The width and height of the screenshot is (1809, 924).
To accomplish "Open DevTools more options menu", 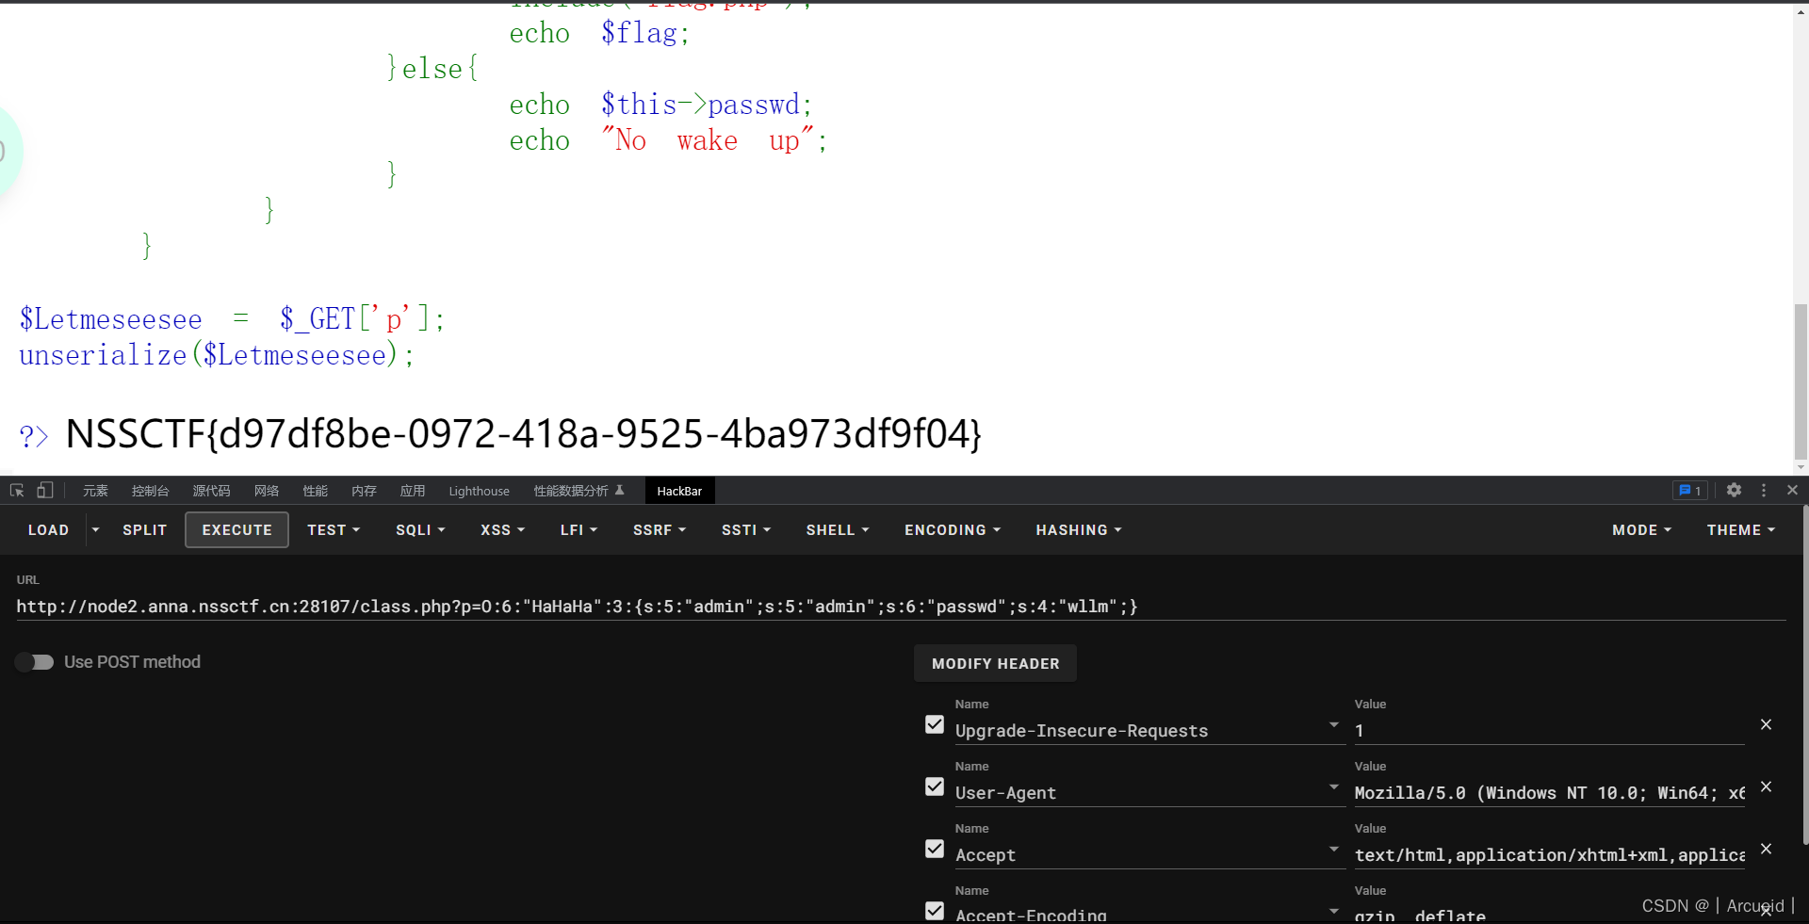I will coord(1764,491).
